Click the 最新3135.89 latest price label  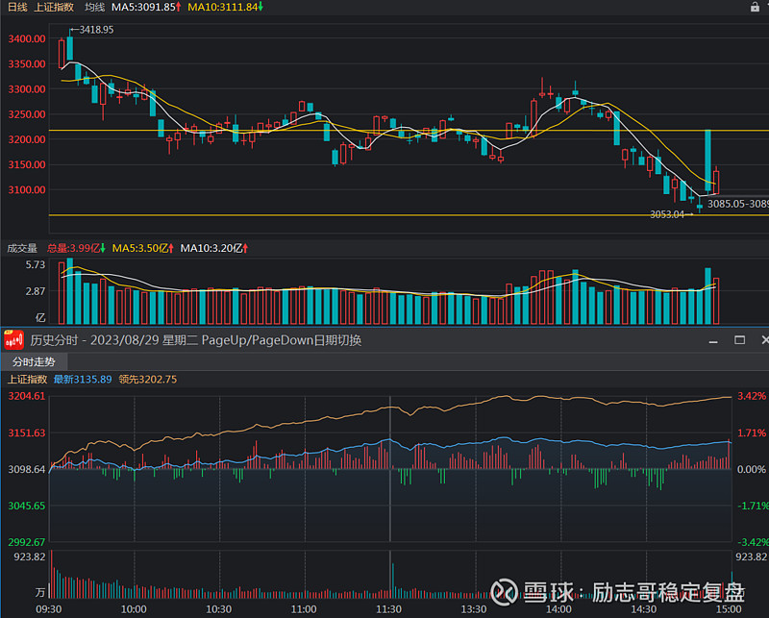coord(82,380)
